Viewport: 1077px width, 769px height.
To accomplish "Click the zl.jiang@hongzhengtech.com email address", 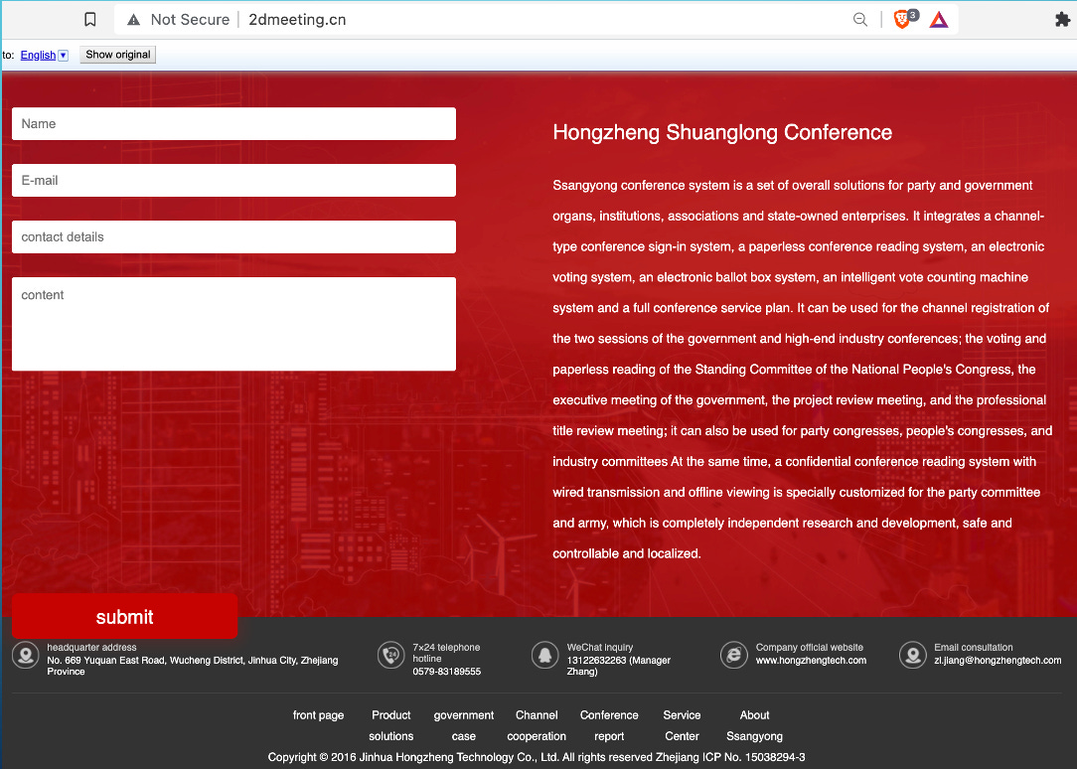I will click(998, 661).
